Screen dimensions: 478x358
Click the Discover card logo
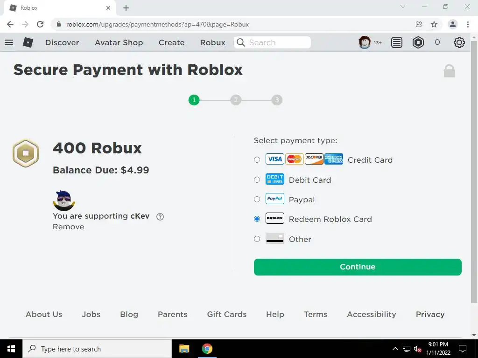click(x=314, y=159)
